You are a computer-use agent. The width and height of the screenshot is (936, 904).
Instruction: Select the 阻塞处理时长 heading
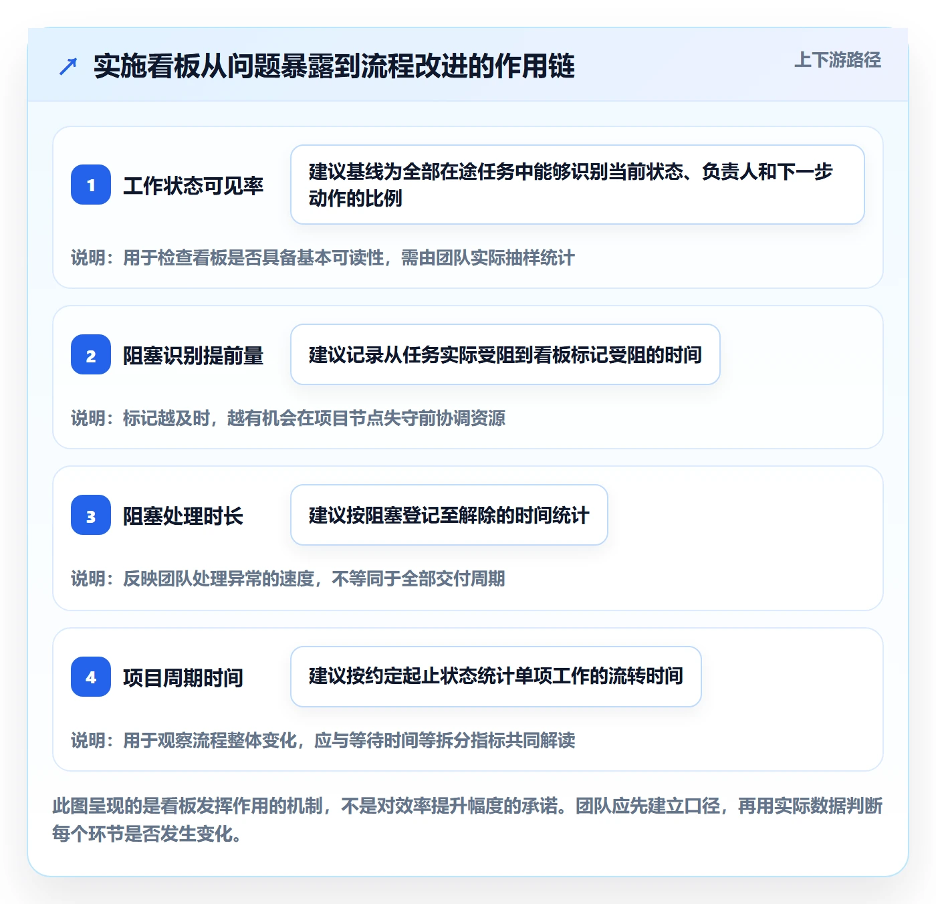(183, 516)
